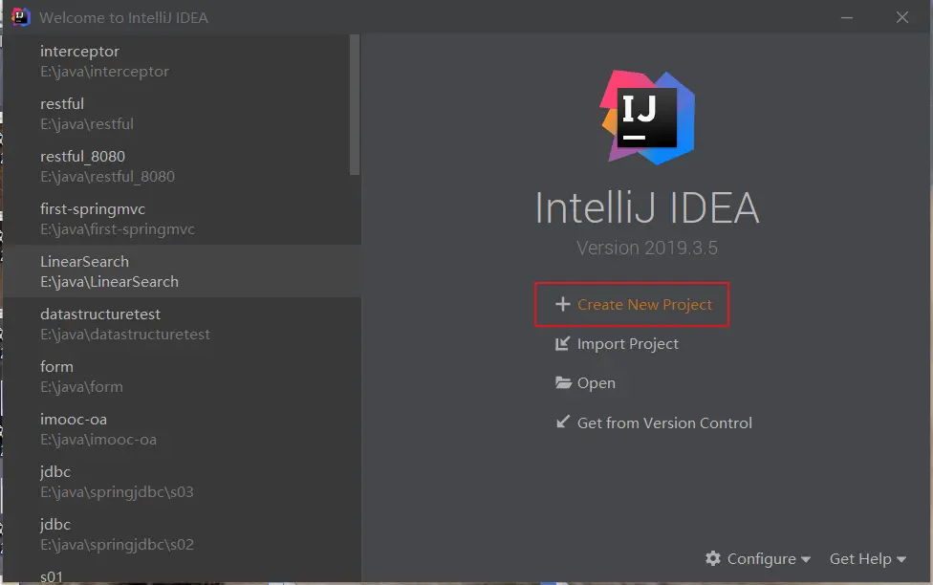Open the interceptor recent project
This screenshot has height=585, width=933.
[x=104, y=61]
